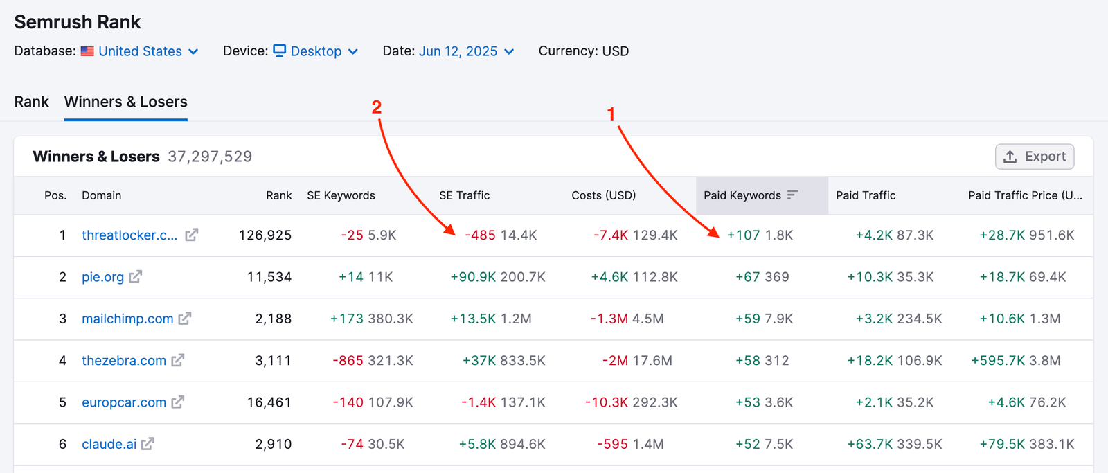Open thezebra.com in new tab icon
This screenshot has height=473, width=1108.
(178, 361)
